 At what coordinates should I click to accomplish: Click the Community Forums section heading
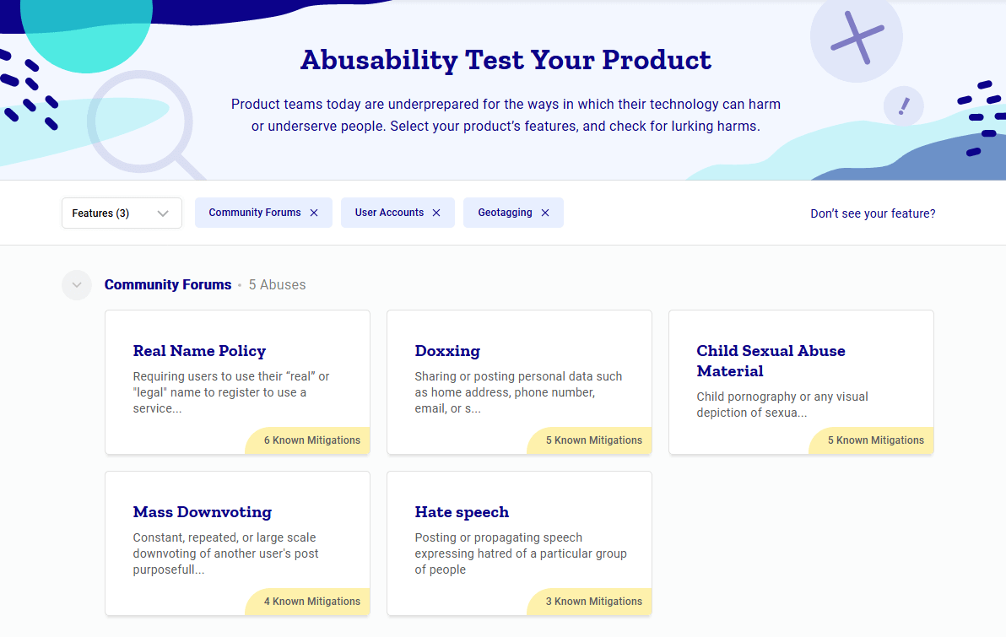[168, 285]
